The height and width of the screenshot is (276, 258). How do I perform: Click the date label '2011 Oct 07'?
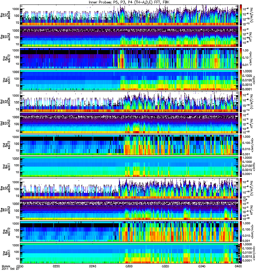[x=11, y=269]
